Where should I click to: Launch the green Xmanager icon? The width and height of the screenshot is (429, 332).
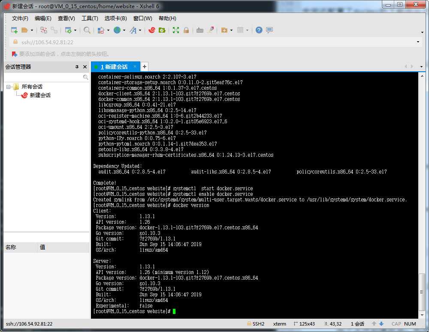pos(162,30)
